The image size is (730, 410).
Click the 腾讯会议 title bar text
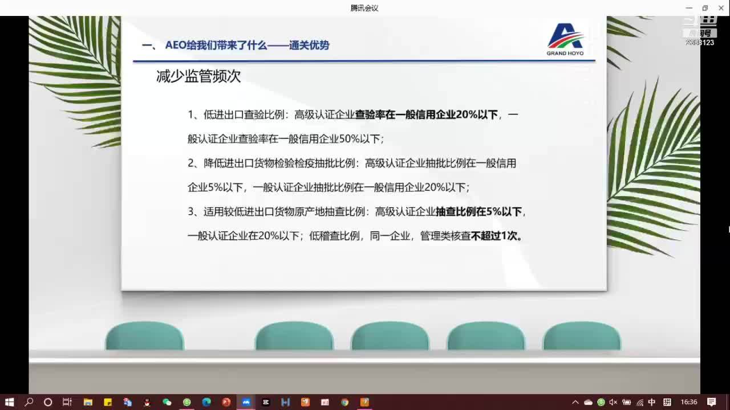(364, 8)
